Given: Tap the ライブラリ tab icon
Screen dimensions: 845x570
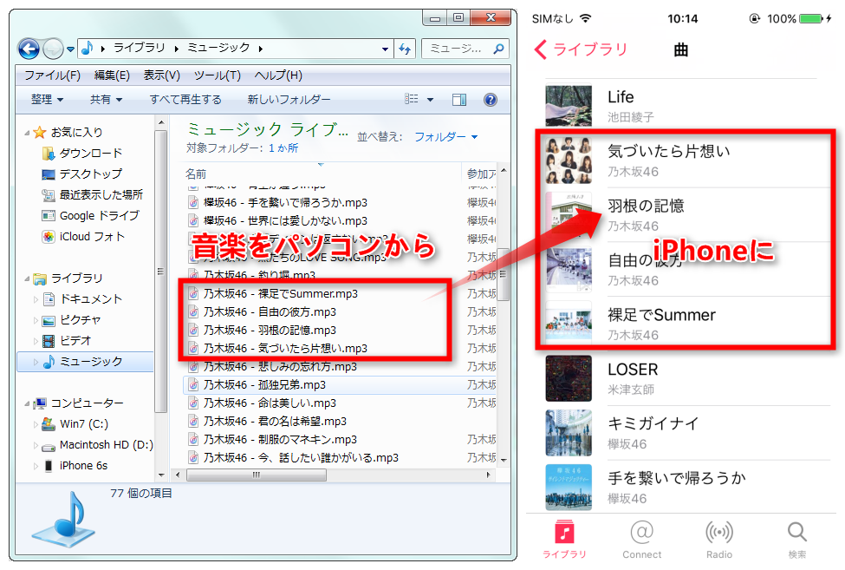Looking at the screenshot, I should 564,534.
